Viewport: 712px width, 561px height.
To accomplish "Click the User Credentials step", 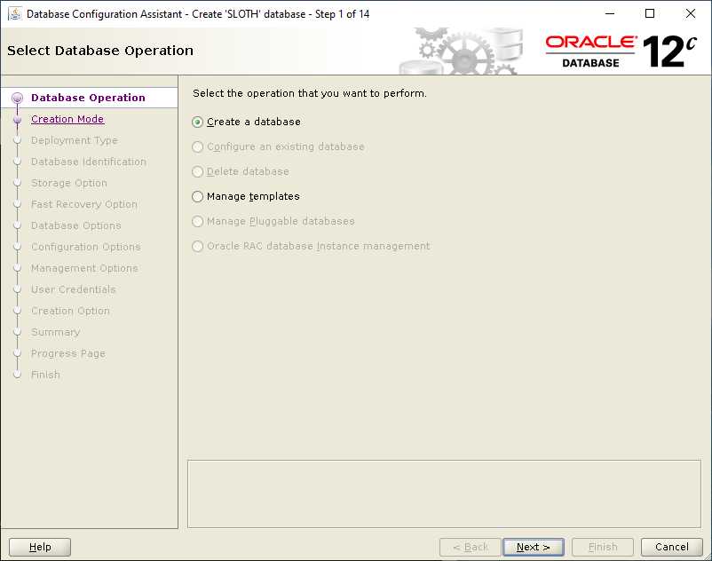I will pos(73,289).
